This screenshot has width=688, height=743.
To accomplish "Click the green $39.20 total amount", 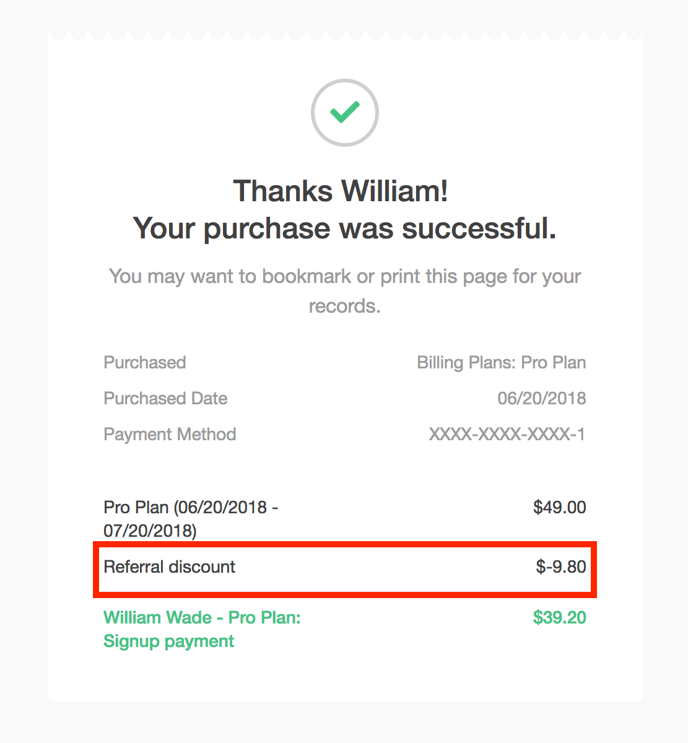I will pos(560,617).
